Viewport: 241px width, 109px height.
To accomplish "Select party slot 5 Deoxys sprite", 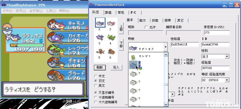I will 100,52.
